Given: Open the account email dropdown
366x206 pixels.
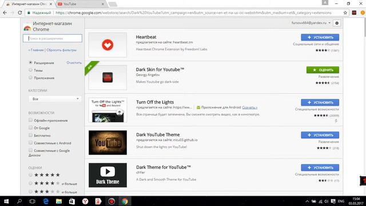Looking at the screenshot, I should coord(311,23).
